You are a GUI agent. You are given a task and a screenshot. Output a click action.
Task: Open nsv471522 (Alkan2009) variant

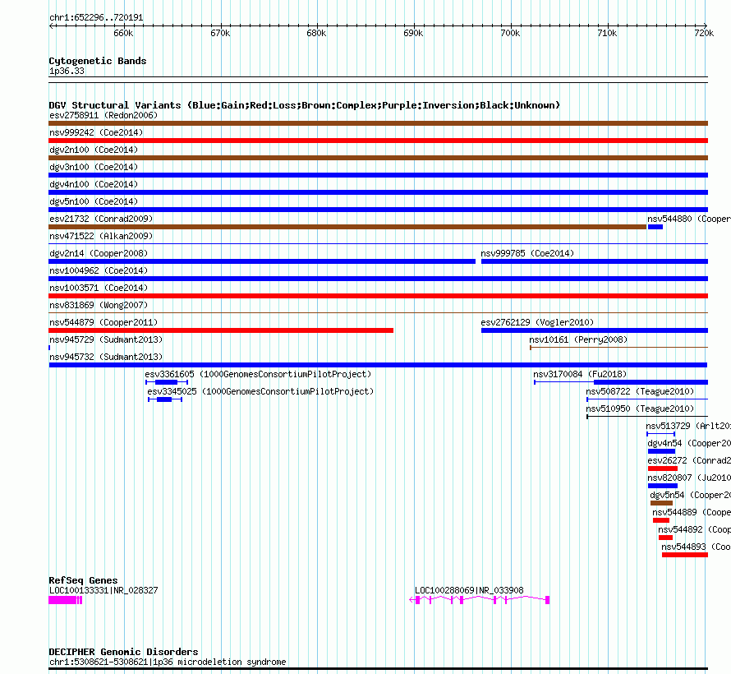[x=101, y=236]
